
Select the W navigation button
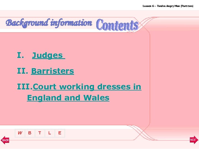(20, 133)
